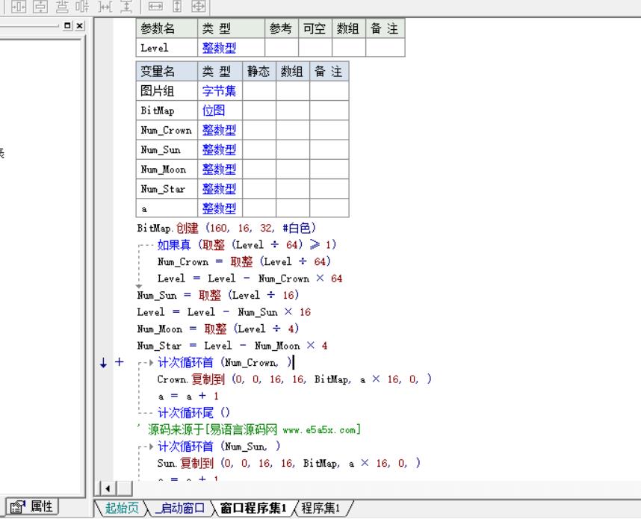
Task: Click the 位图 type of variable BitMap
Action: pos(214,110)
